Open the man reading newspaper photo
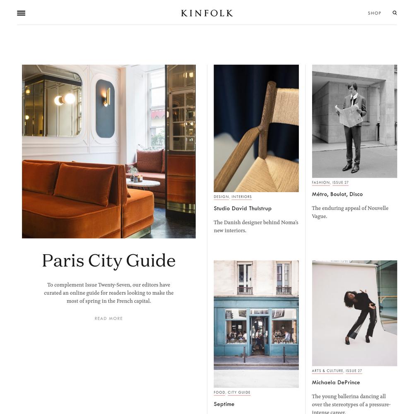Screen dimensions: 414x414 click(354, 121)
